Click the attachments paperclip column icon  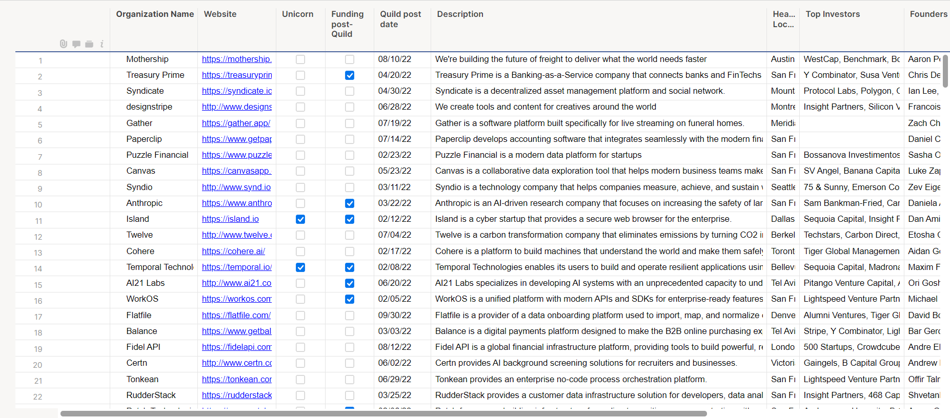(64, 44)
